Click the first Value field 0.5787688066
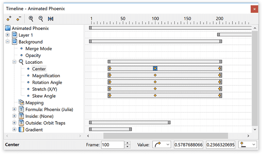 click(x=189, y=145)
